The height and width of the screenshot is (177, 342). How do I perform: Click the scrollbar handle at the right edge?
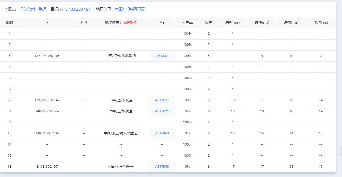(340, 151)
